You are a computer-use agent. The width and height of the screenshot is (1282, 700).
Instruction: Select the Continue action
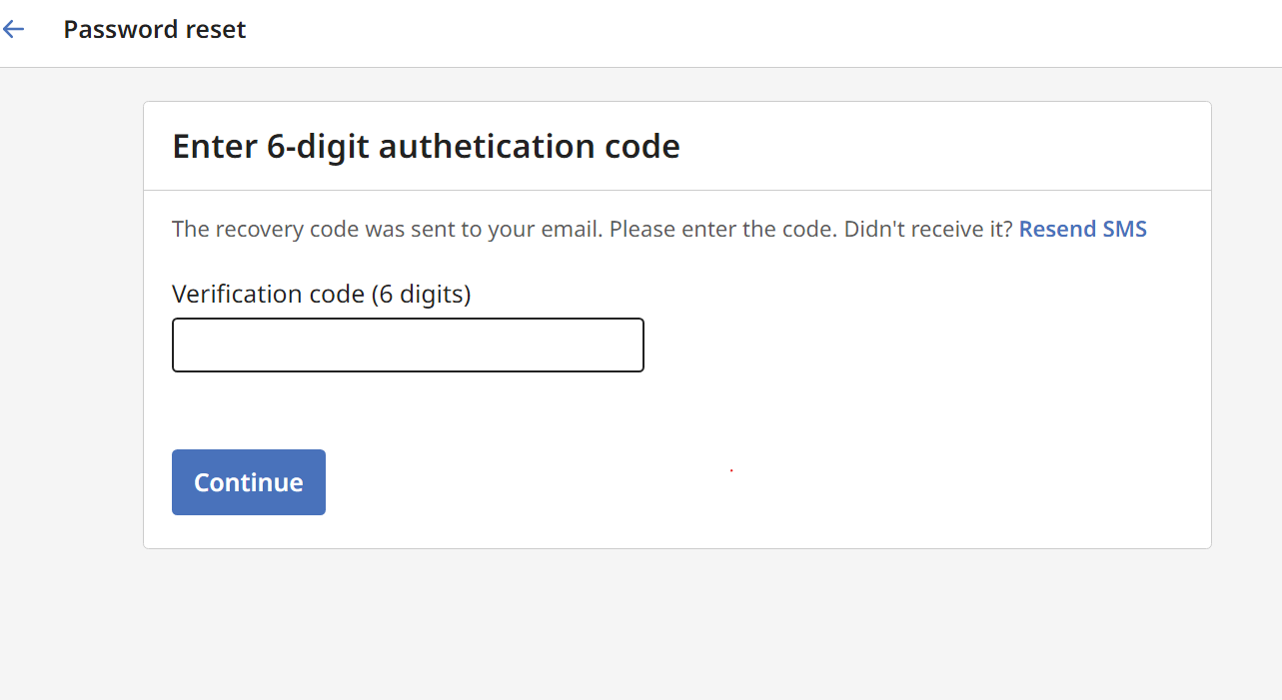pyautogui.click(x=248, y=481)
